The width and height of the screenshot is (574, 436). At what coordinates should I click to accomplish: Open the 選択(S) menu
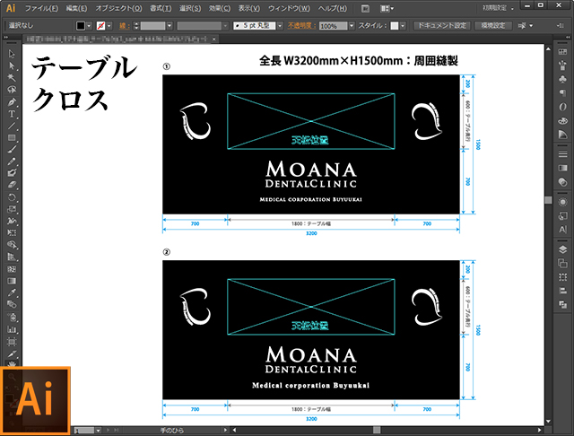click(x=190, y=8)
